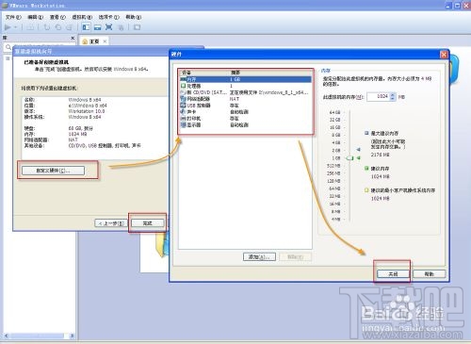Click the Send Ctrl+Alt+Del toolbar icon

(x=31, y=27)
